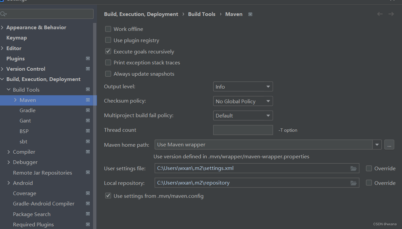Open the Debugger settings entry
The image size is (402, 229).
pos(25,162)
